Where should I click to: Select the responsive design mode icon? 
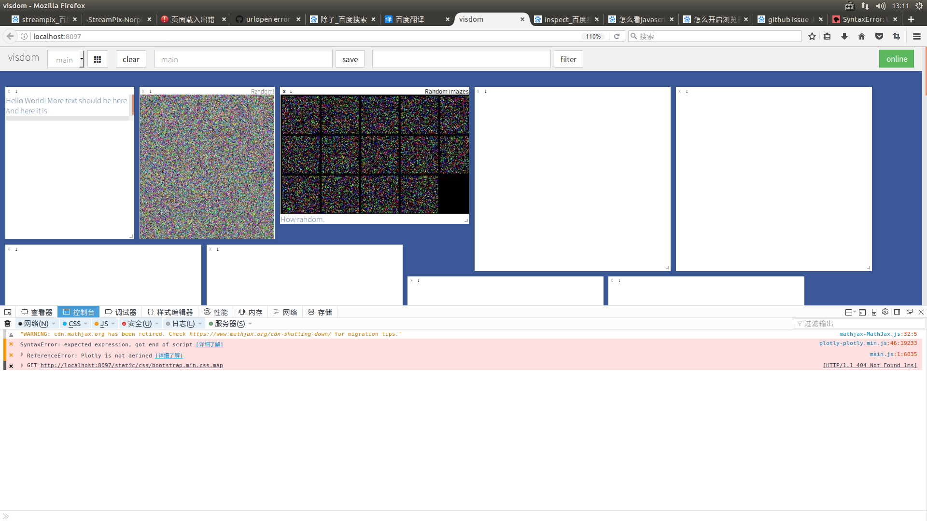[x=874, y=312]
